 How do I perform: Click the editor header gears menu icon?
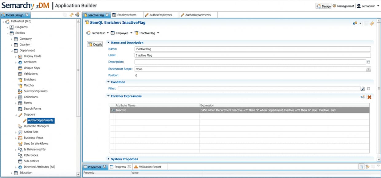tap(355, 23)
